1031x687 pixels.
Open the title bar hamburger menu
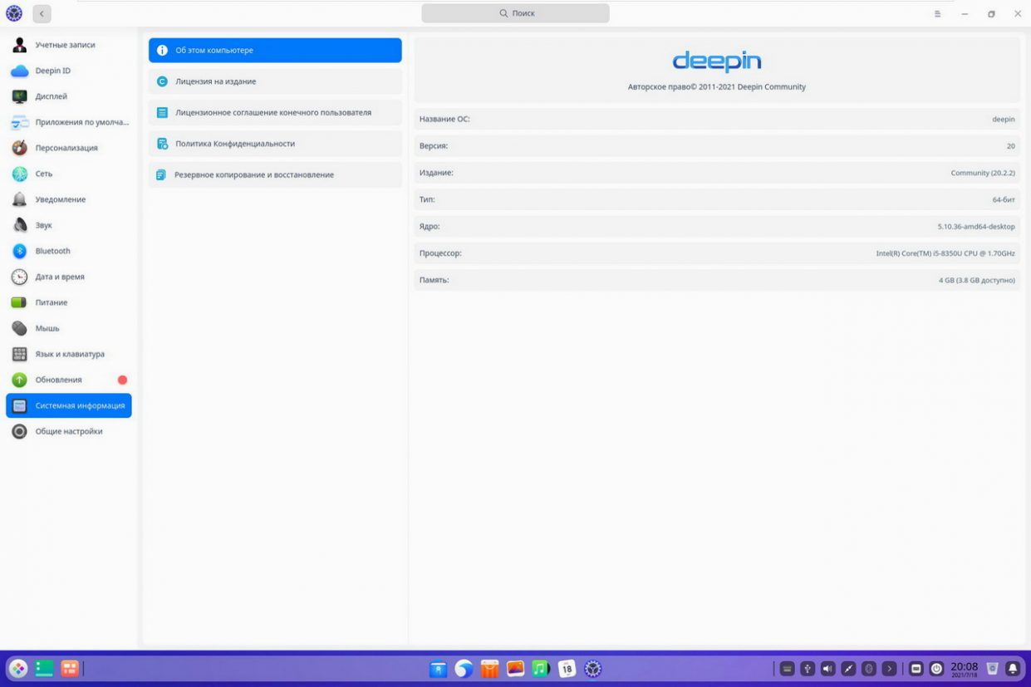pos(937,14)
